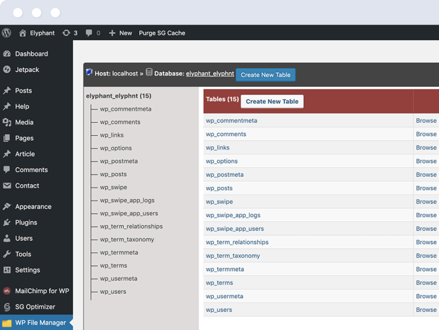Viewport: 439px width, 330px height.
Task: Click the Contact envelope icon
Action: (x=7, y=185)
